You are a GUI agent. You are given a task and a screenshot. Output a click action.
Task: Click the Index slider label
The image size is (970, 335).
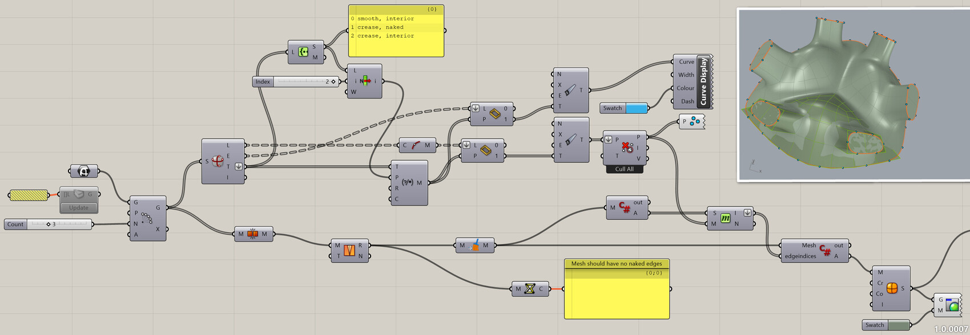(x=263, y=81)
